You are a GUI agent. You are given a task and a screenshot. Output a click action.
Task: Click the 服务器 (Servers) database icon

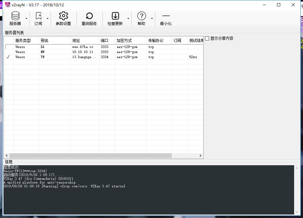pyautogui.click(x=15, y=16)
